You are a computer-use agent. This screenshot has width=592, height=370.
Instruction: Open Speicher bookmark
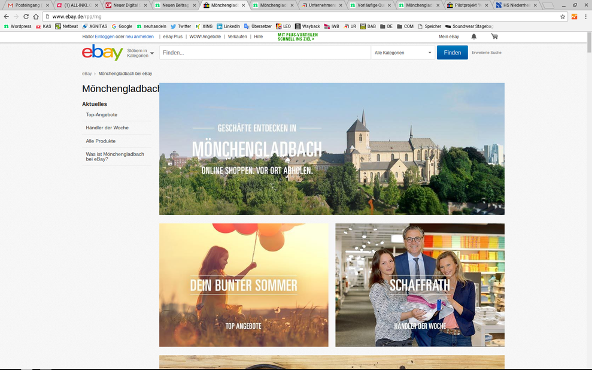click(x=429, y=26)
